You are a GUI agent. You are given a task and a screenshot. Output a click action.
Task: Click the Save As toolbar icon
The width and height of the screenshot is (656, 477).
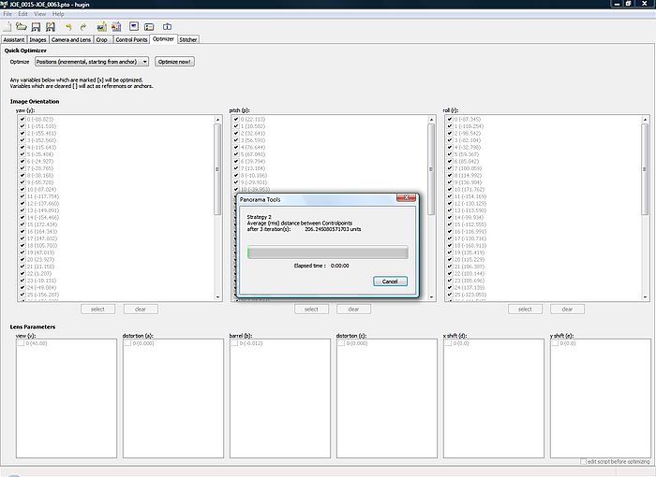click(50, 27)
